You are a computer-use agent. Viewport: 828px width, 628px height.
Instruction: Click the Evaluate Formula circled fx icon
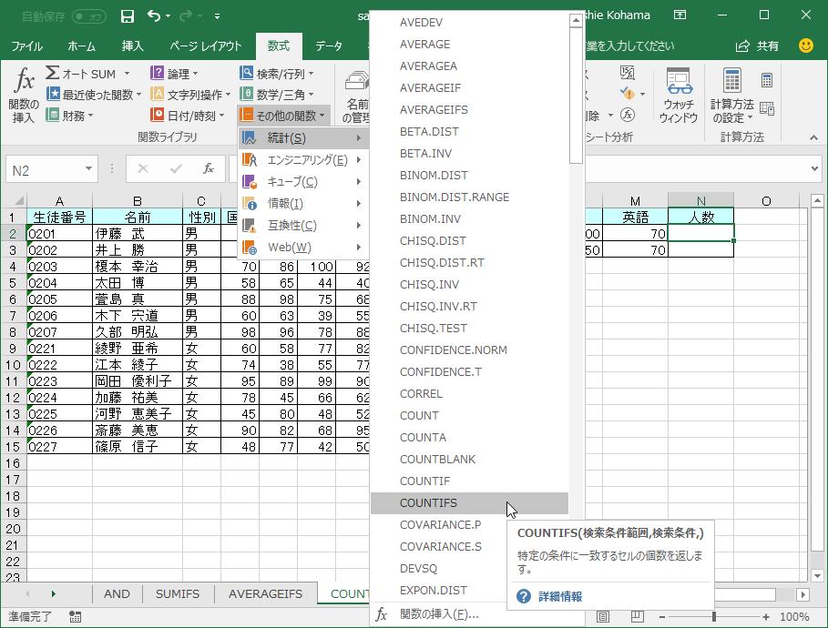coord(627,115)
